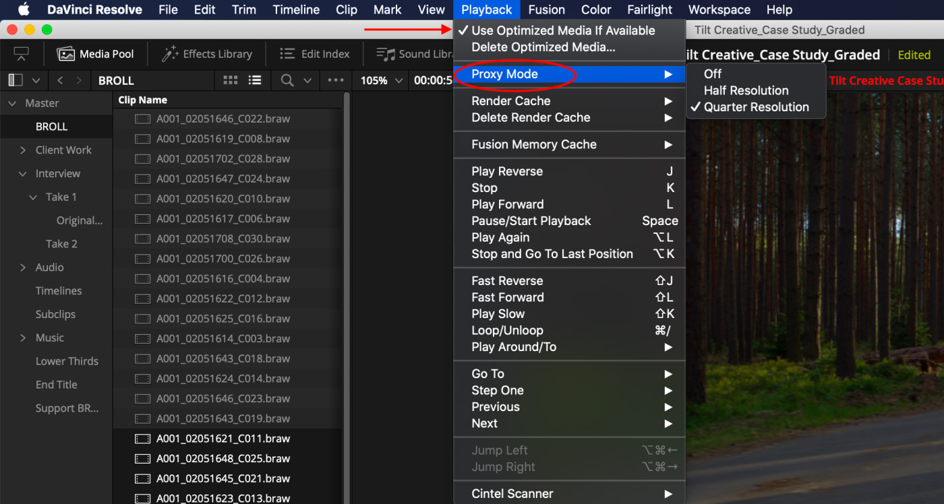This screenshot has width=944, height=504.
Task: Collapse the Master bin
Action: (12, 104)
